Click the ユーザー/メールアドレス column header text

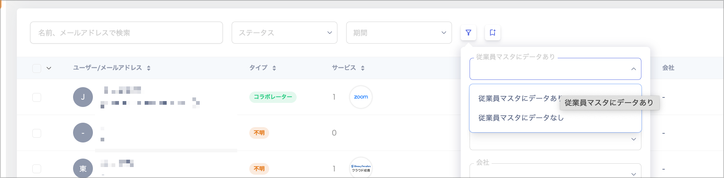tap(108, 68)
